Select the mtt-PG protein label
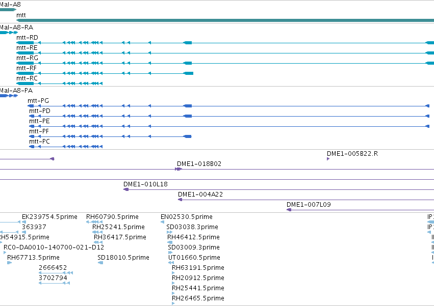The height and width of the screenshot is (306, 434). [38, 101]
